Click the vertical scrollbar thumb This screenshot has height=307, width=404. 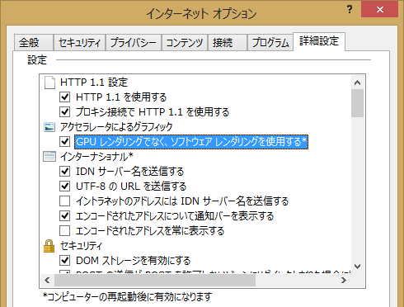(x=357, y=103)
